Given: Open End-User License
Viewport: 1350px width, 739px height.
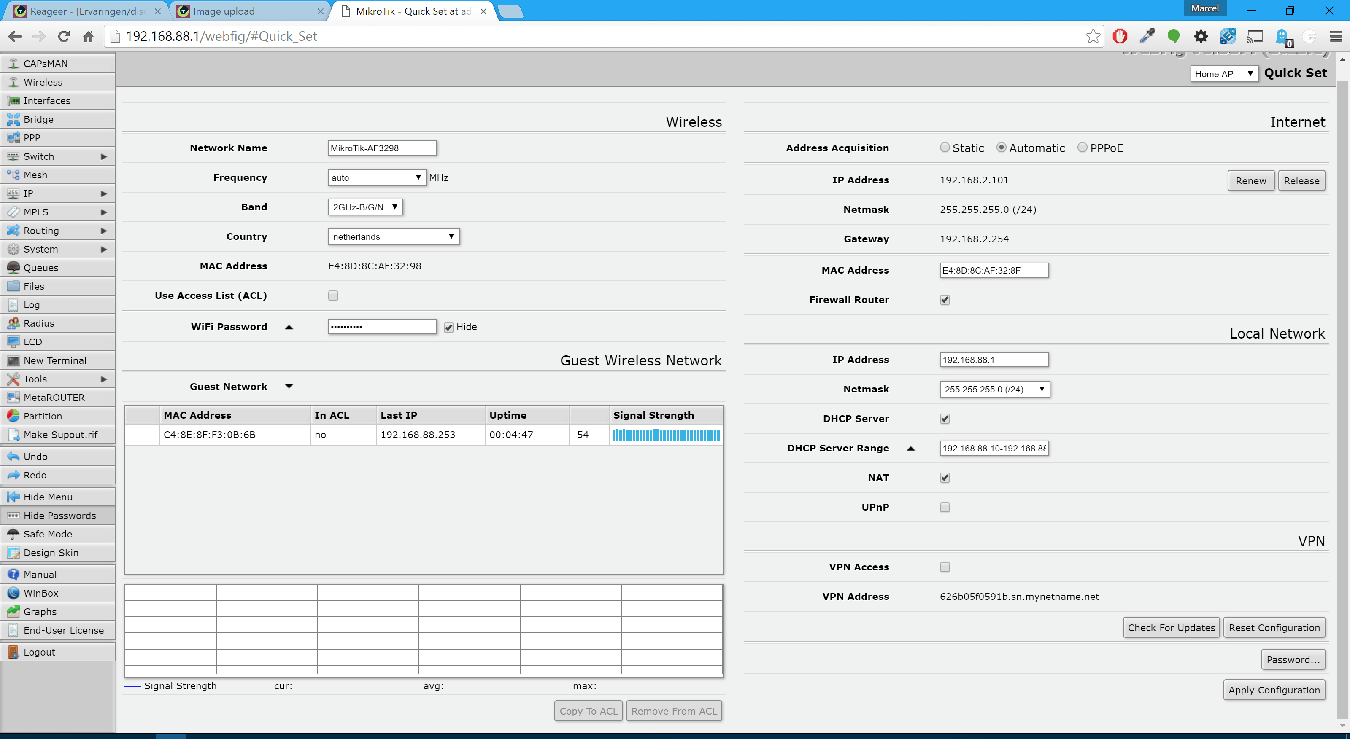Looking at the screenshot, I should point(58,630).
